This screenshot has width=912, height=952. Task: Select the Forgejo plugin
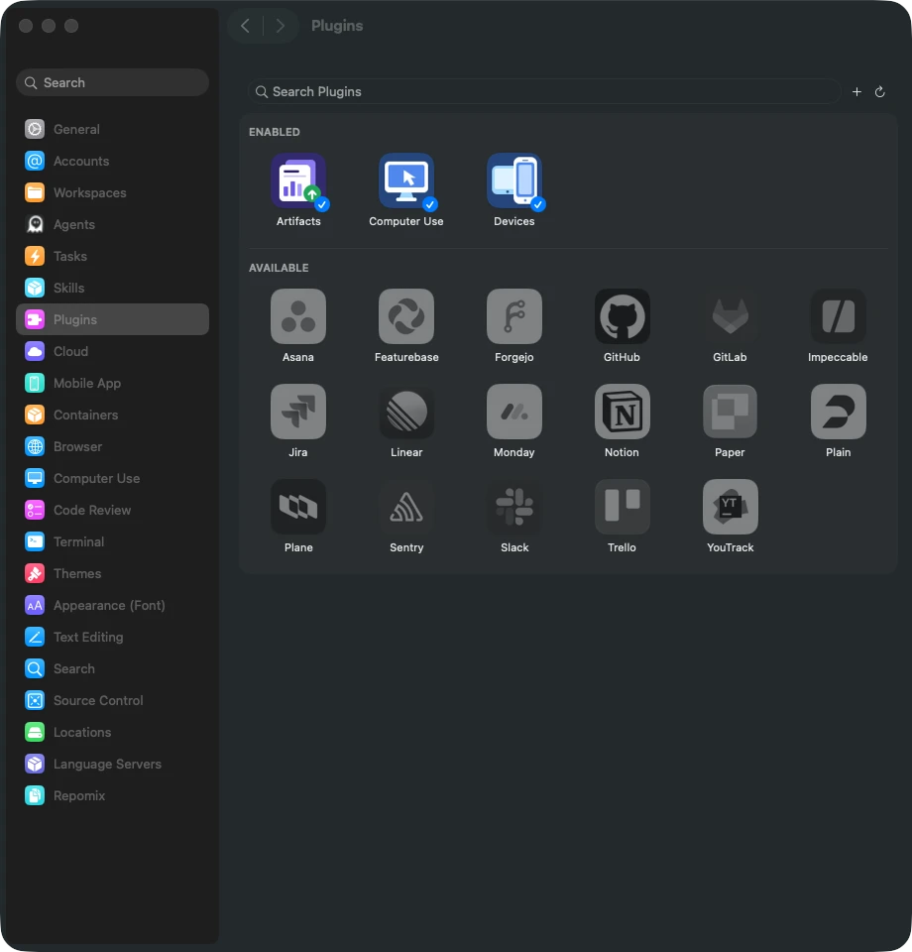[513, 316]
